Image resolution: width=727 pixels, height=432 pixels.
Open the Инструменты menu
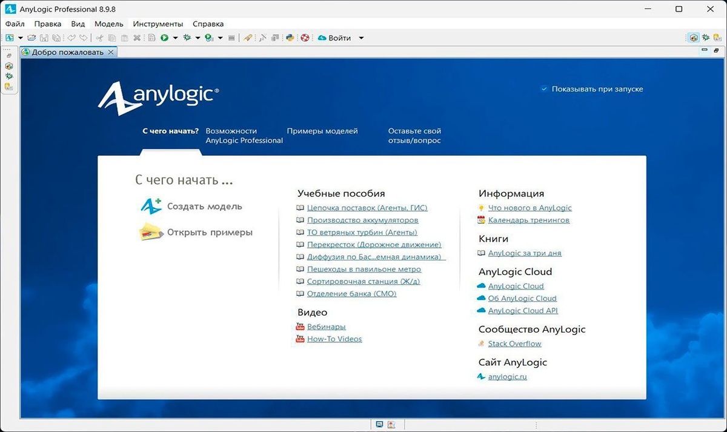tap(158, 24)
